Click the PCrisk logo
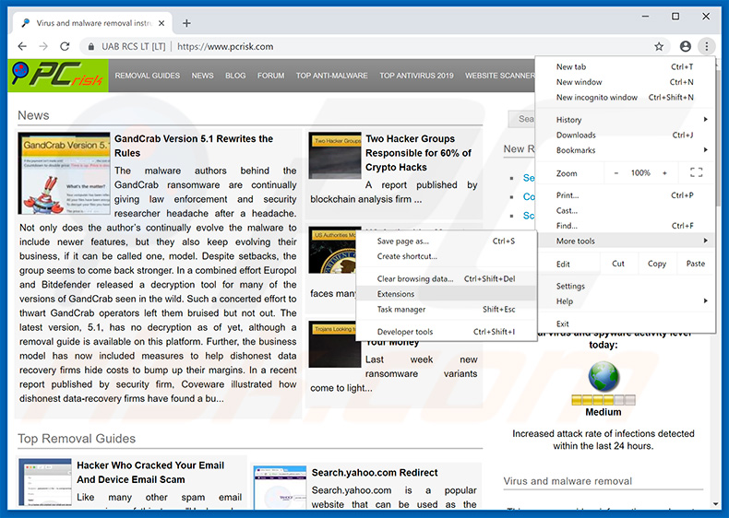729x518 pixels. 59,76
